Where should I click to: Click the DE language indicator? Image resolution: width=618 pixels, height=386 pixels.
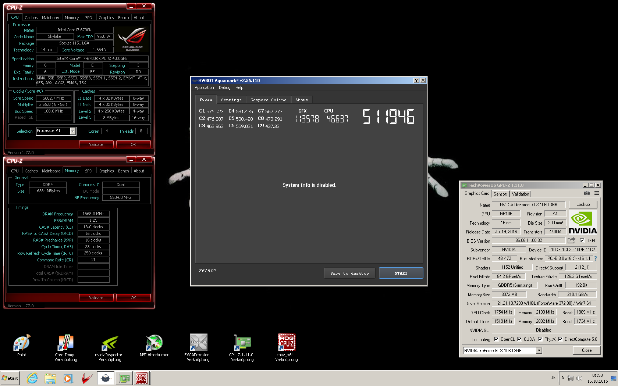[553, 378]
